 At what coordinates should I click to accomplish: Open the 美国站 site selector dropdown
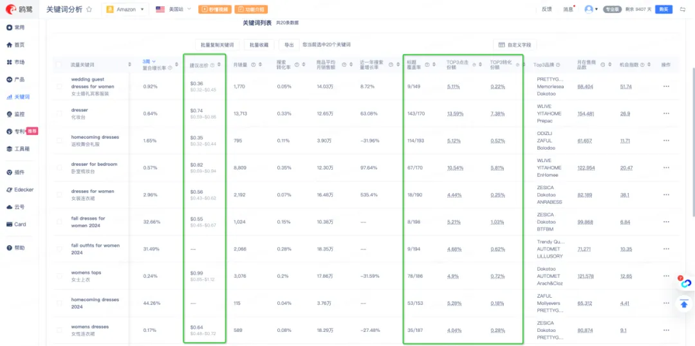tap(173, 9)
